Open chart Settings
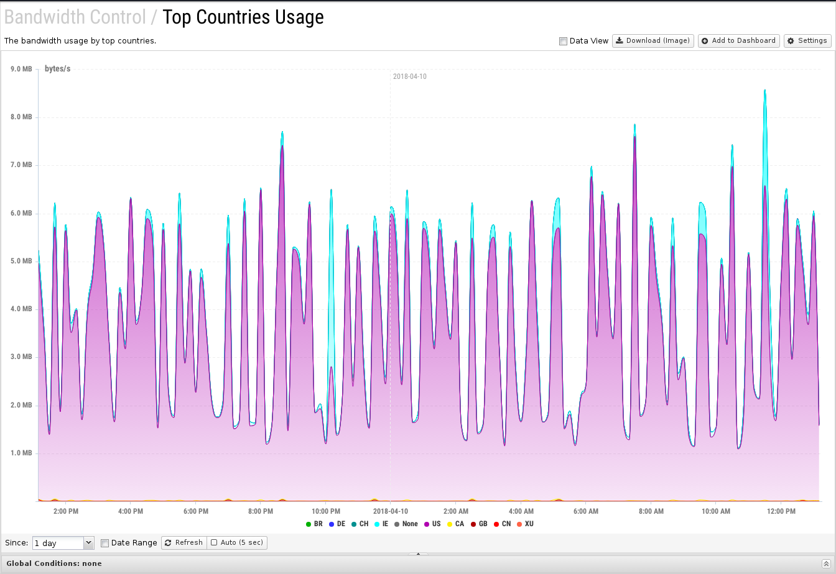This screenshot has height=574, width=836. (807, 41)
